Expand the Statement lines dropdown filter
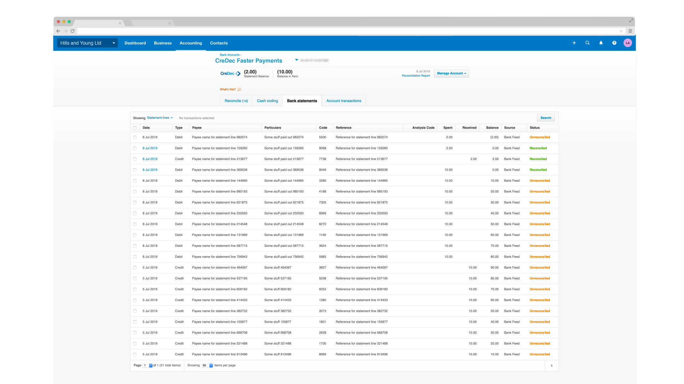684x384 pixels. point(159,118)
